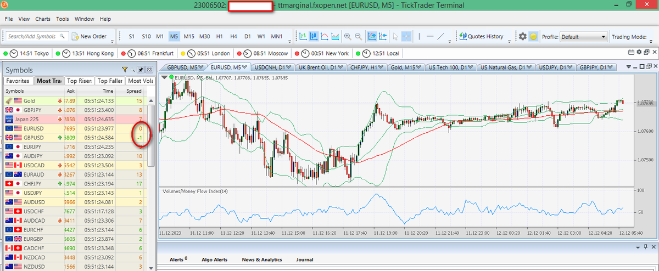The image size is (659, 271).
Task: Open the terminal settings gear
Action: (x=523, y=36)
